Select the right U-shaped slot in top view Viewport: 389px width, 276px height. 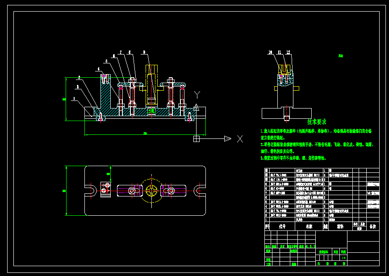click(200, 191)
